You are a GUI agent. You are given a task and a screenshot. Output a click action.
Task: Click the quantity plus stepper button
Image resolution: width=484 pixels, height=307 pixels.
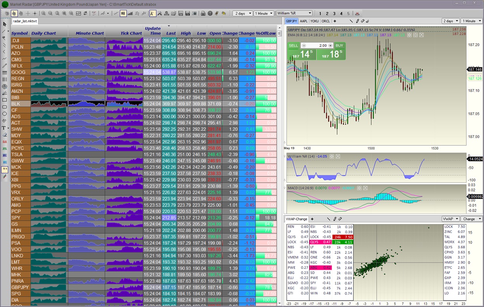[x=331, y=45]
